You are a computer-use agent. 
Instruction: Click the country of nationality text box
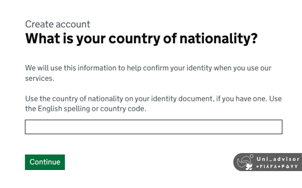tap(153, 127)
